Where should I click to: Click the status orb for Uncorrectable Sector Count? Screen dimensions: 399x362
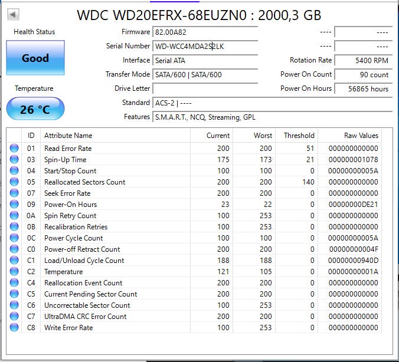(14, 305)
